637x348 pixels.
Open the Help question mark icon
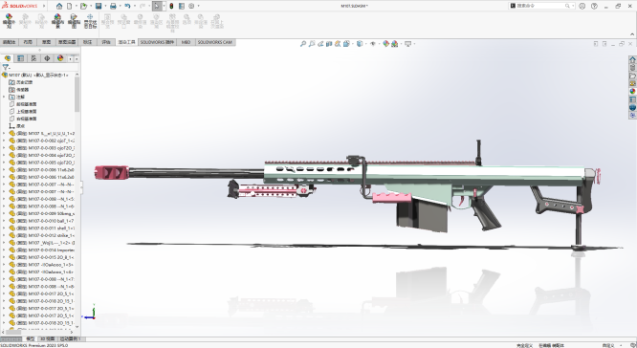[594, 6]
